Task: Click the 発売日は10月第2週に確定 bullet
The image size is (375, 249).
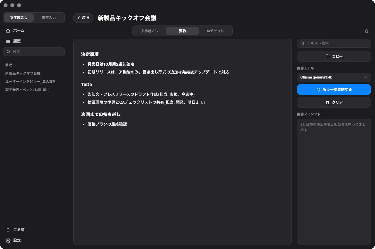Action: [x=111, y=64]
